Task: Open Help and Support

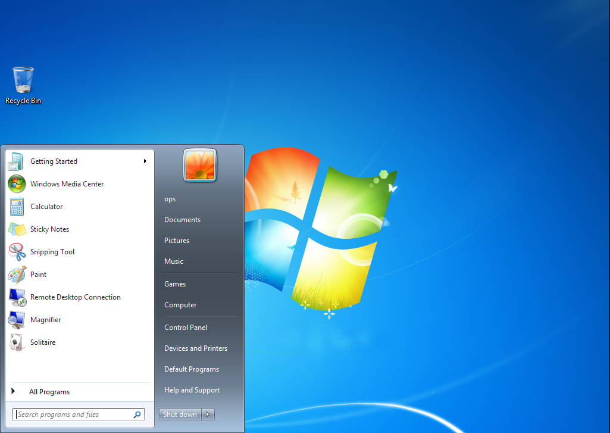Action: pyautogui.click(x=192, y=390)
